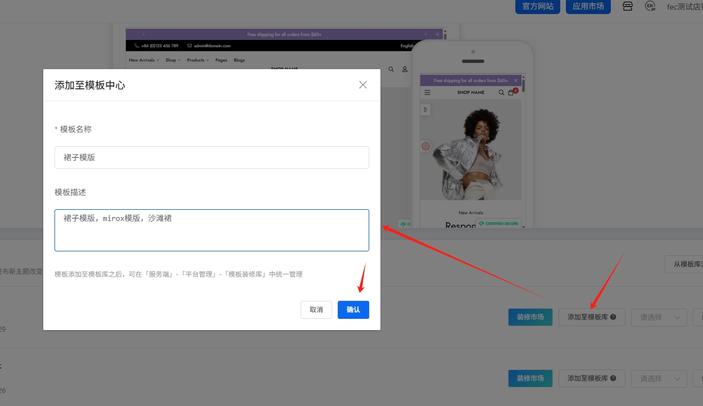Open the hamburger menu in mobile preview
This screenshot has width=703, height=406.
coord(427,93)
